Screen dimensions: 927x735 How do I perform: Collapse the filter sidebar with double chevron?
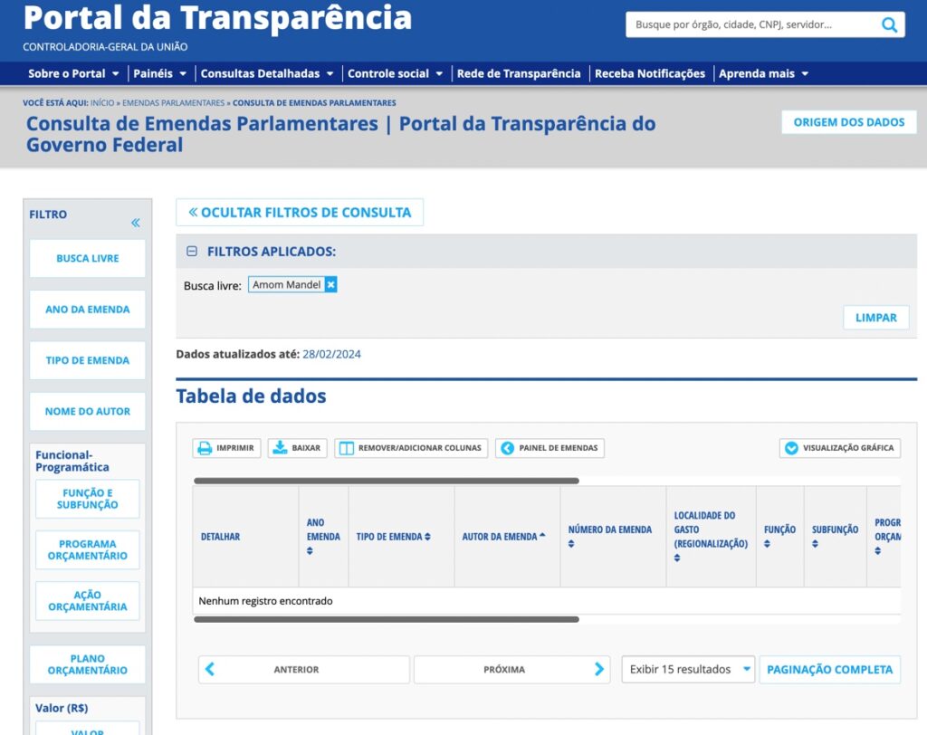click(135, 223)
